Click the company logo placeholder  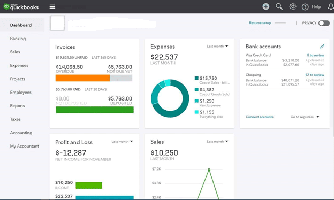[57, 23]
